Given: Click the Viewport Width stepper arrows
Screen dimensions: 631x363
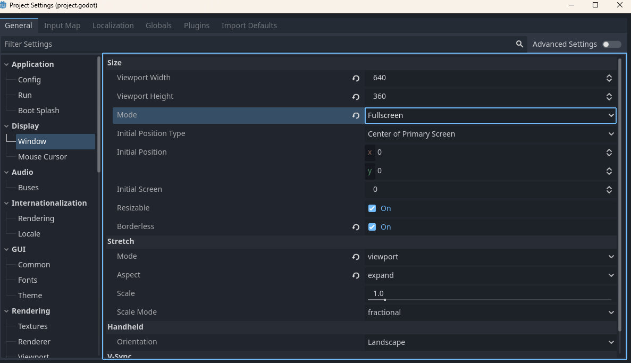Looking at the screenshot, I should [609, 78].
